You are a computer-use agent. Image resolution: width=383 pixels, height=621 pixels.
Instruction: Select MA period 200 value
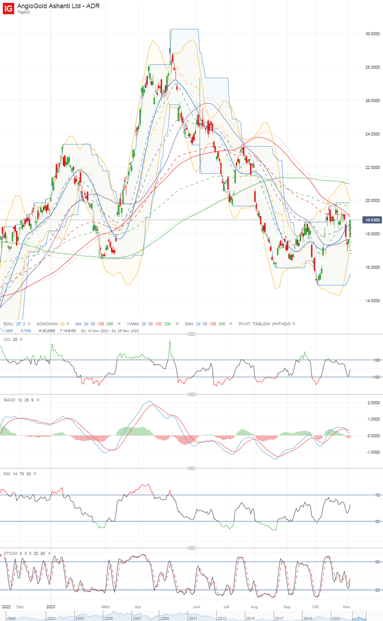pyautogui.click(x=111, y=323)
